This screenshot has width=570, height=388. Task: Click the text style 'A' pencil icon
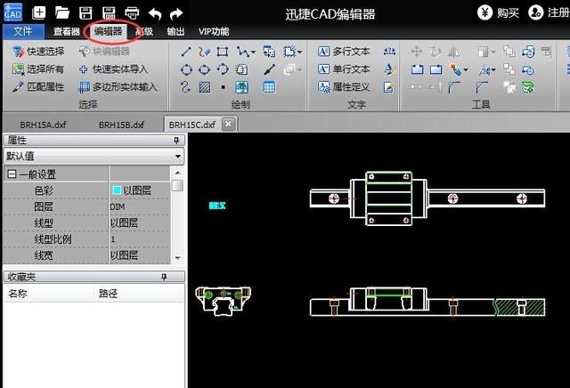tap(390, 69)
